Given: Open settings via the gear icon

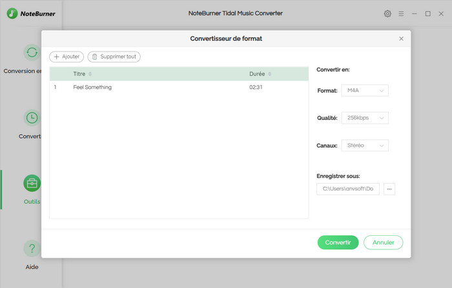Looking at the screenshot, I should (x=387, y=14).
